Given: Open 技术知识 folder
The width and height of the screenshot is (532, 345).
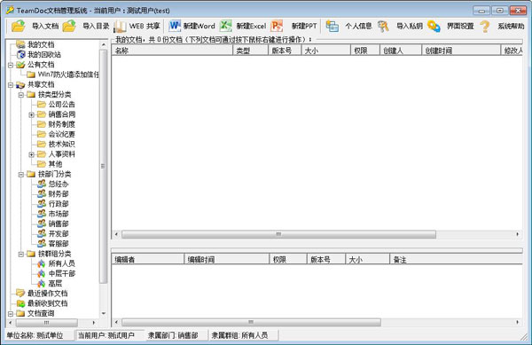Looking at the screenshot, I should click(61, 144).
